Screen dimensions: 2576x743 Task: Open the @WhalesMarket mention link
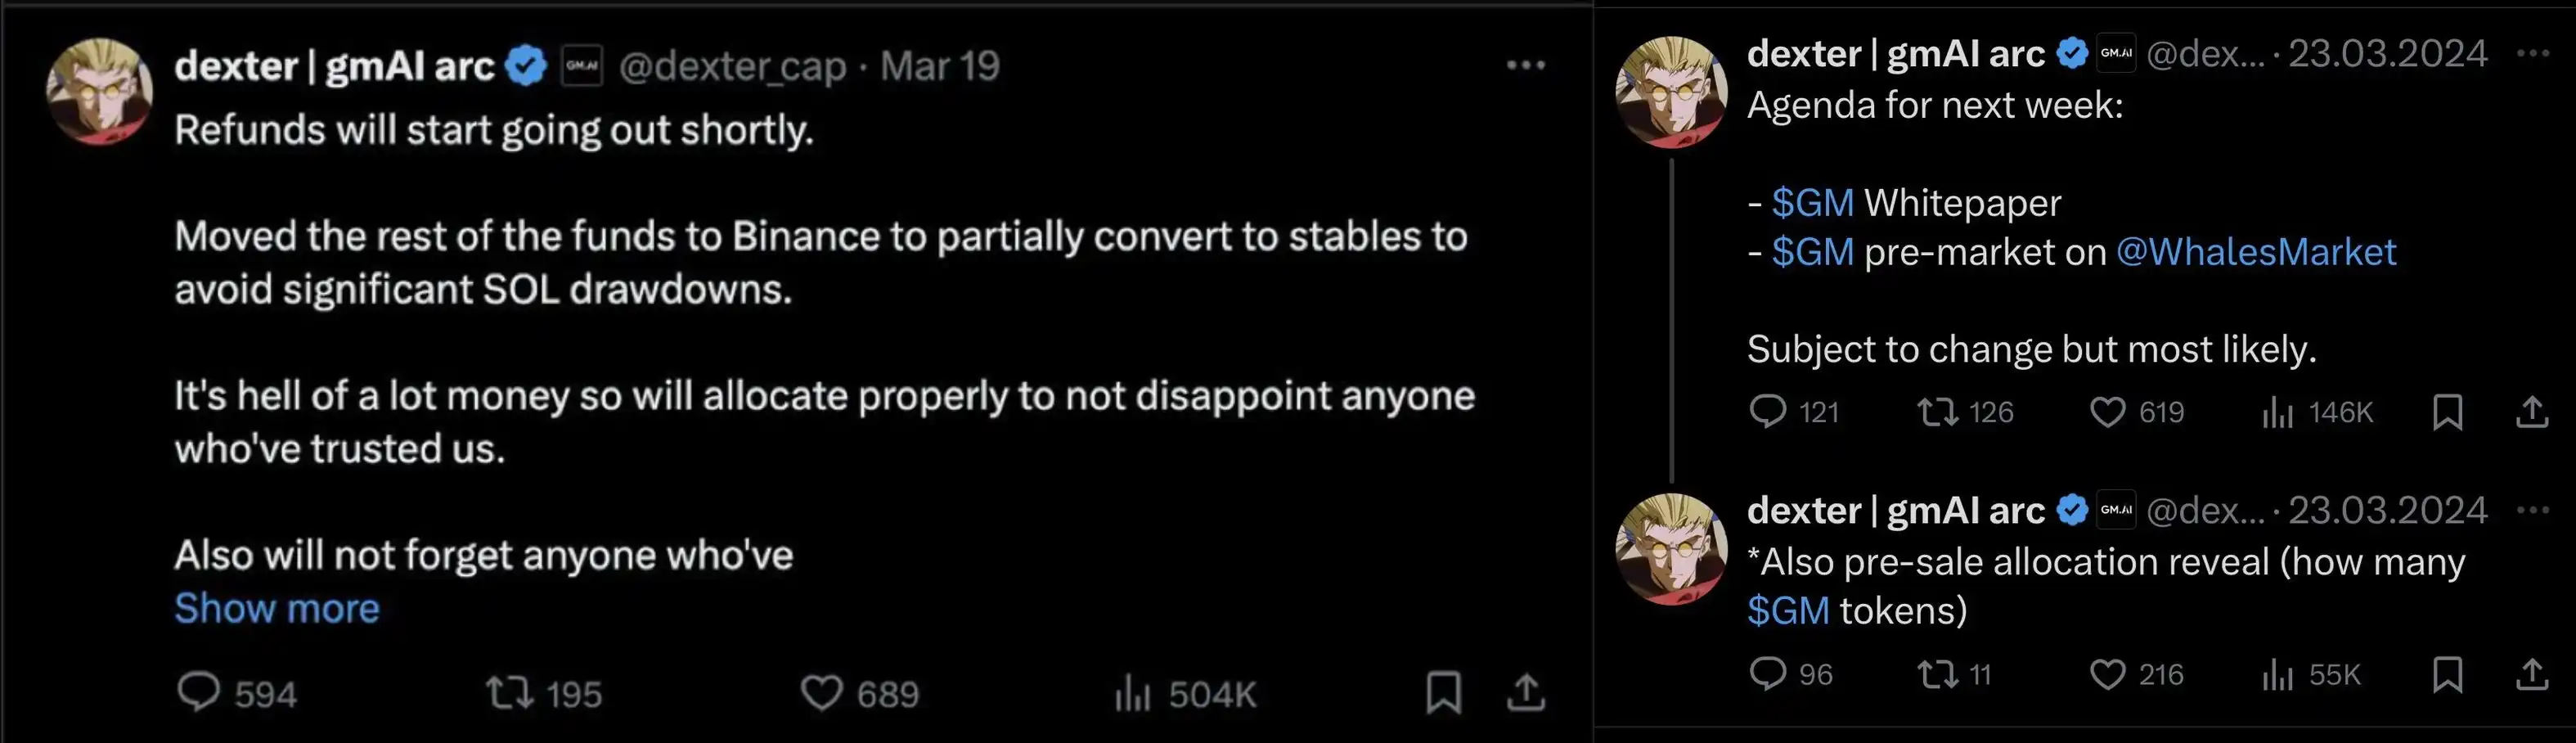point(2256,252)
